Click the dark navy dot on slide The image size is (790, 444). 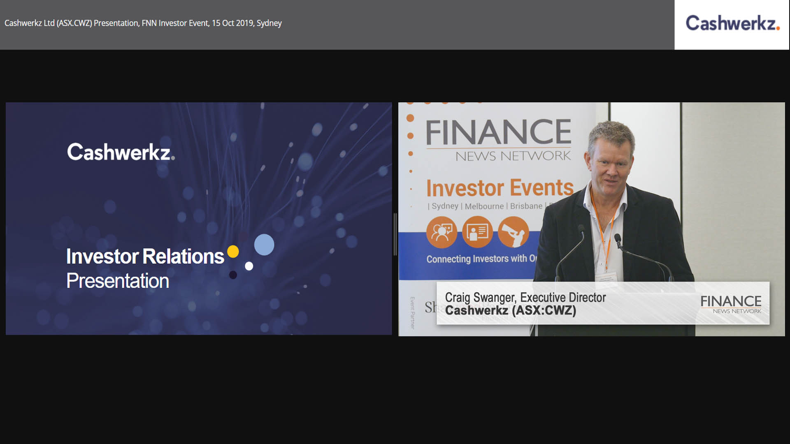233,275
